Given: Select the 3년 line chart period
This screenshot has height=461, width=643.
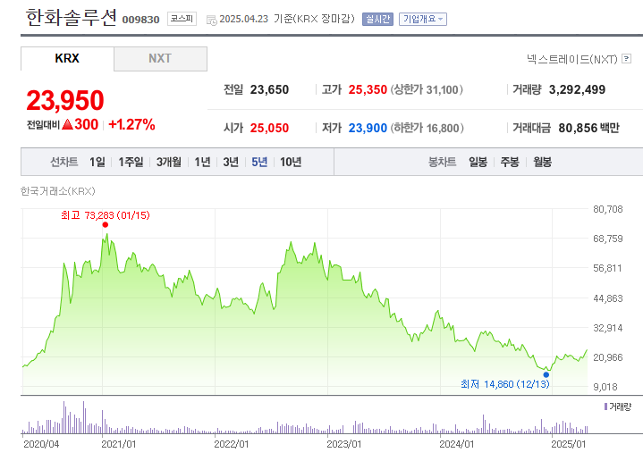Looking at the screenshot, I should (x=231, y=163).
